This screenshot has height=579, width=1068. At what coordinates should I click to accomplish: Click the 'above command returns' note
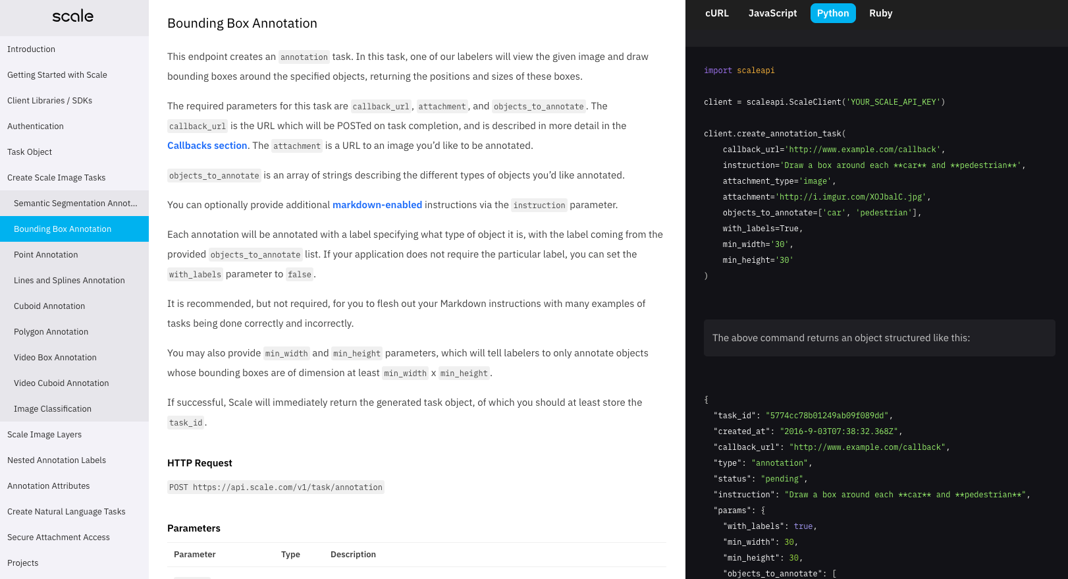(879, 338)
